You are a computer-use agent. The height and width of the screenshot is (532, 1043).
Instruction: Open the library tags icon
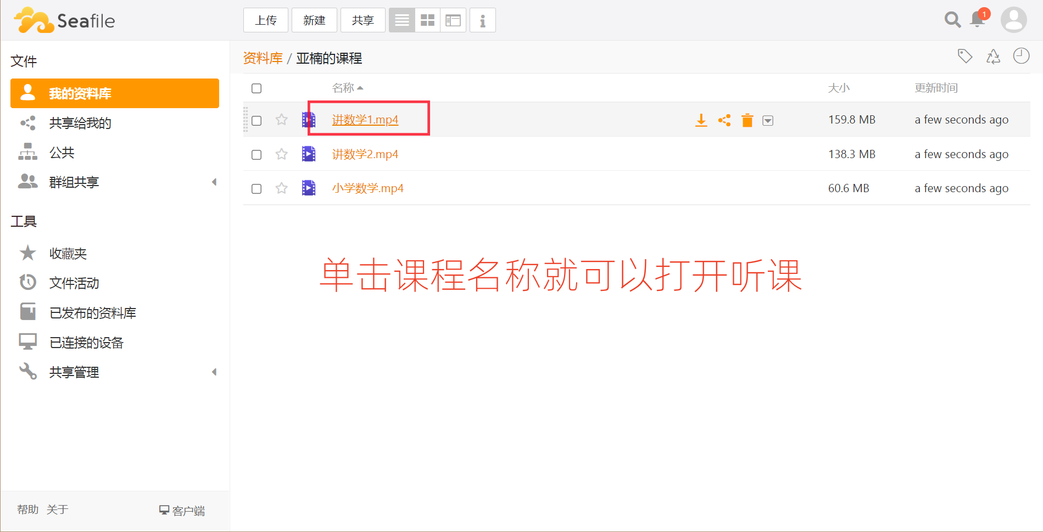click(965, 56)
